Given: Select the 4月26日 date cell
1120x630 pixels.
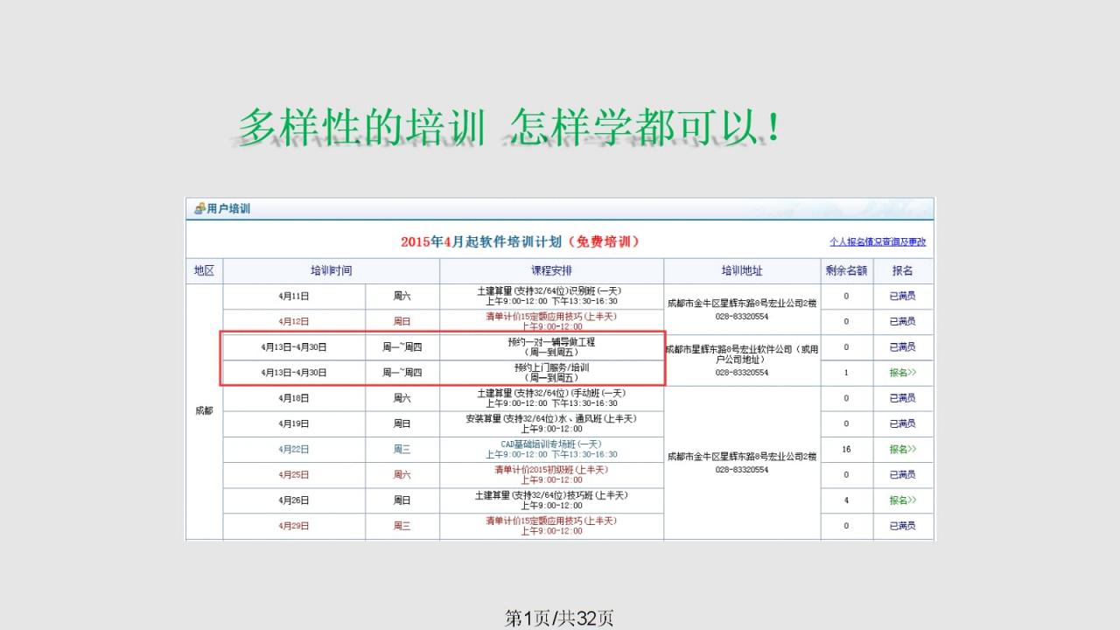Looking at the screenshot, I should (x=294, y=500).
